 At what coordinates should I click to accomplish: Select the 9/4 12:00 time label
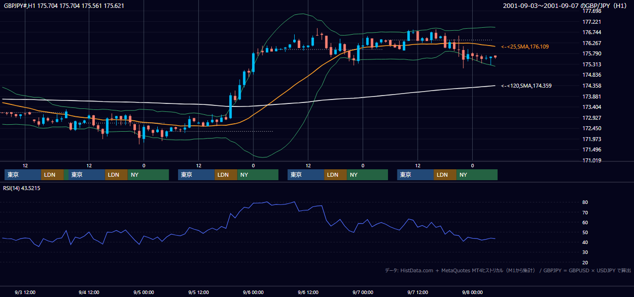coord(89,292)
